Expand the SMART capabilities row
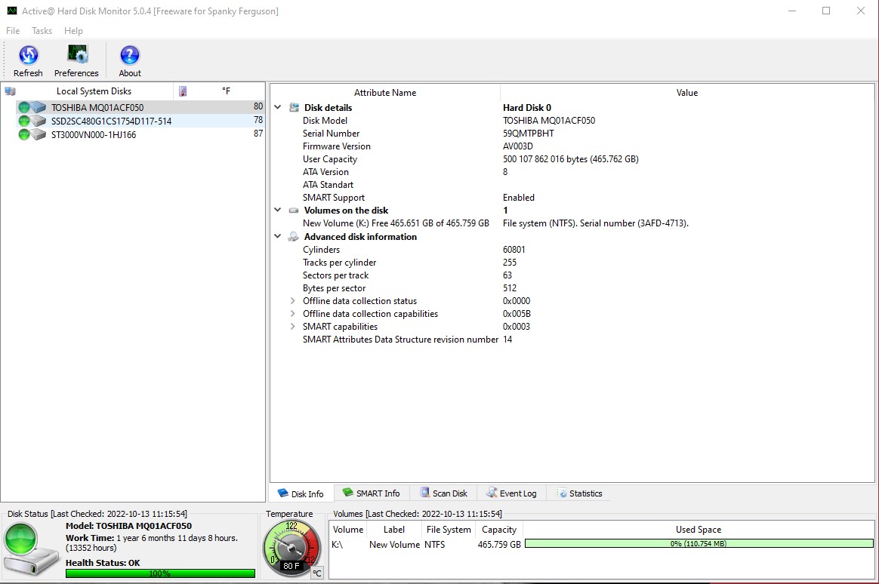This screenshot has height=584, width=879. tap(293, 327)
